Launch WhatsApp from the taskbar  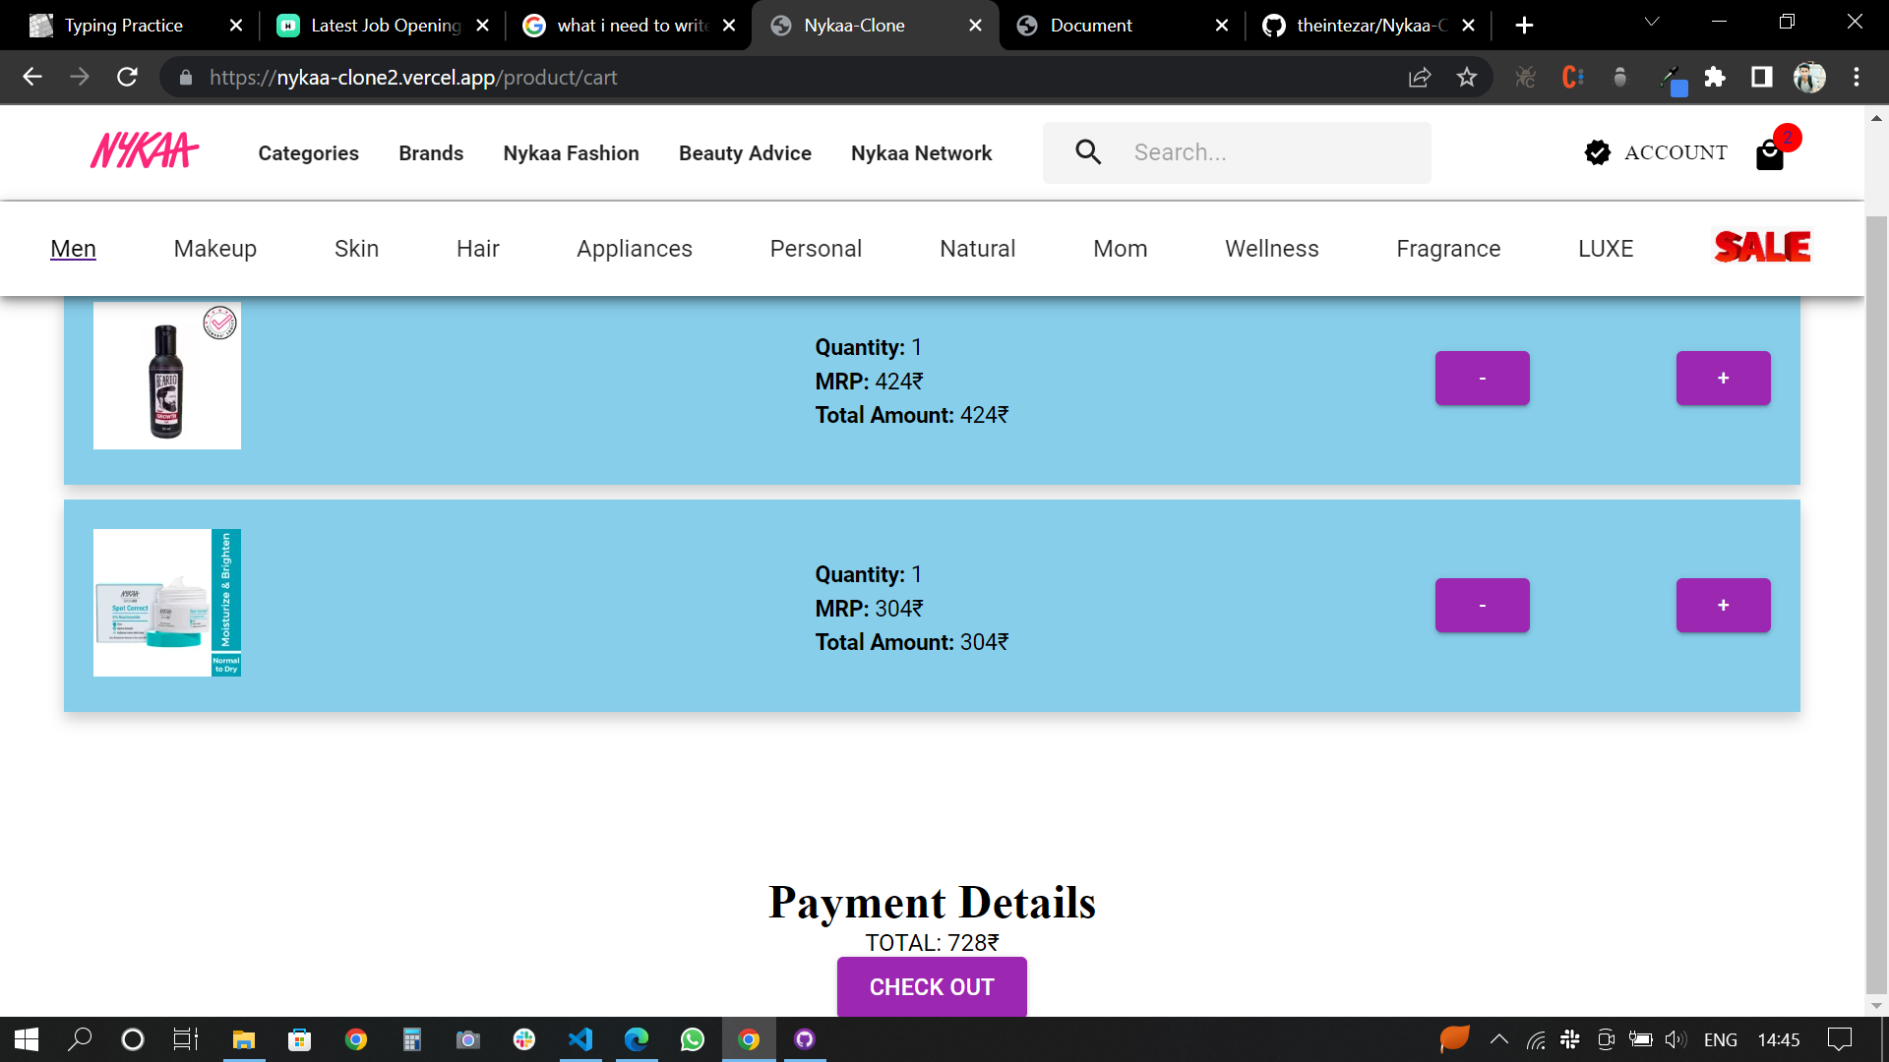tap(693, 1039)
